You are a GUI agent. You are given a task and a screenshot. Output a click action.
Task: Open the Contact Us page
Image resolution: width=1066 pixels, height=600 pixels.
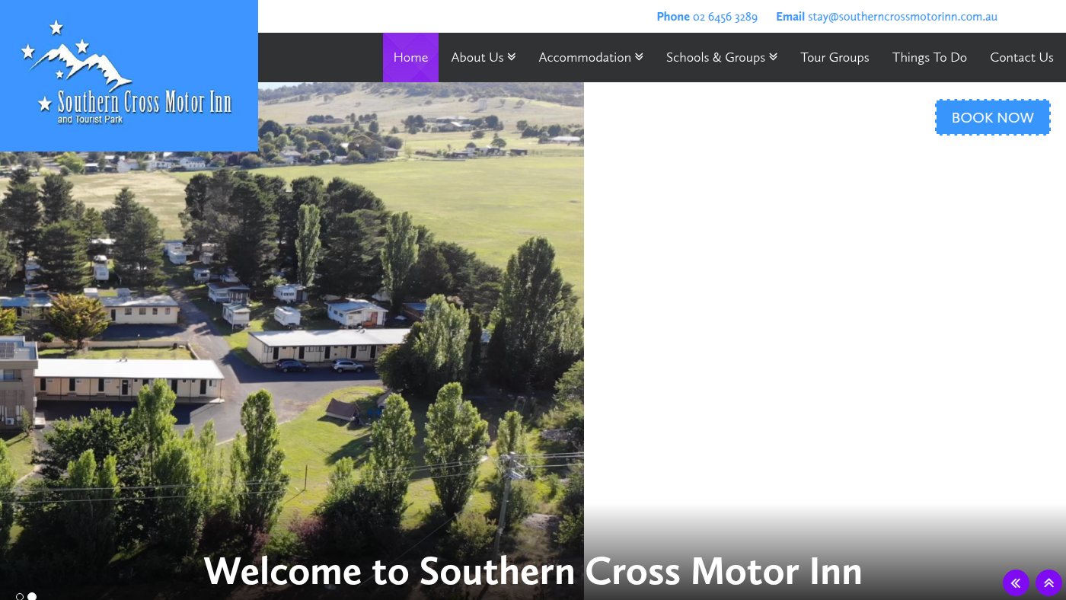1022,57
